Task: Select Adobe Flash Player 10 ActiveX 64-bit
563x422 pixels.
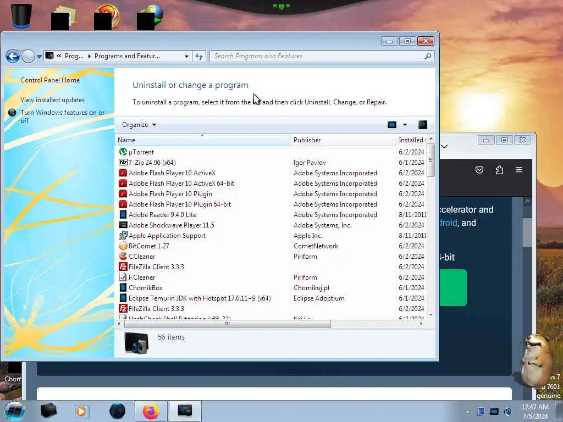Action: coord(181,184)
